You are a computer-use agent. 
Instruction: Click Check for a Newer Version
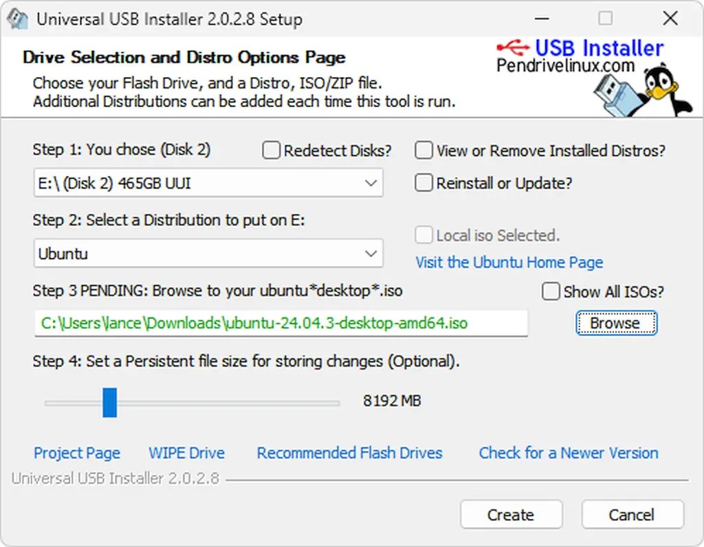tap(568, 453)
